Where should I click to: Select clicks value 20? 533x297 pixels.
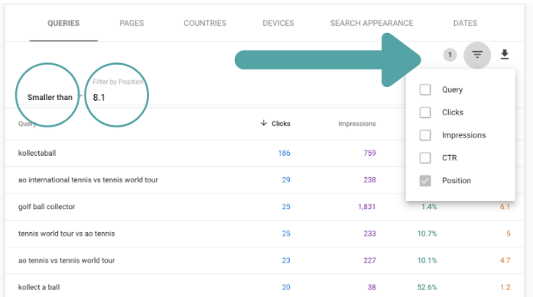(286, 287)
